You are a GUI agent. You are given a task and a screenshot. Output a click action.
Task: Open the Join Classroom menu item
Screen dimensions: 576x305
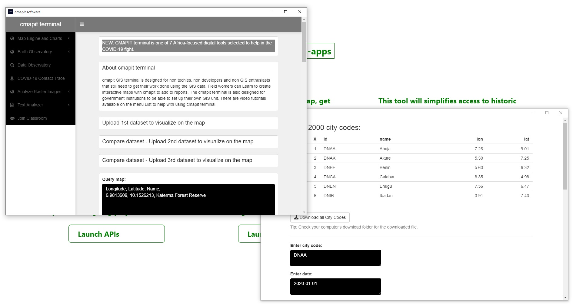coord(41,118)
